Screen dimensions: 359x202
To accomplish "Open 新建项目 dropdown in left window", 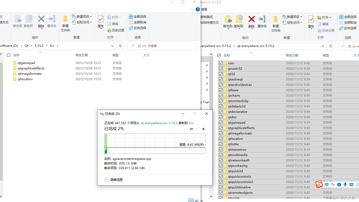I will pyautogui.click(x=82, y=16).
